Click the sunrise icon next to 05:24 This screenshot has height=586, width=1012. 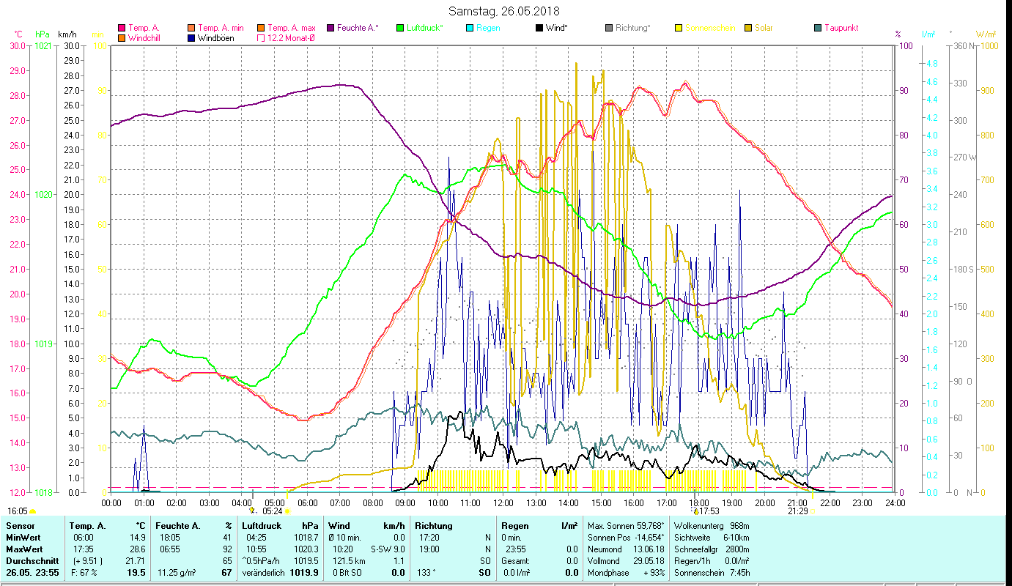click(287, 511)
